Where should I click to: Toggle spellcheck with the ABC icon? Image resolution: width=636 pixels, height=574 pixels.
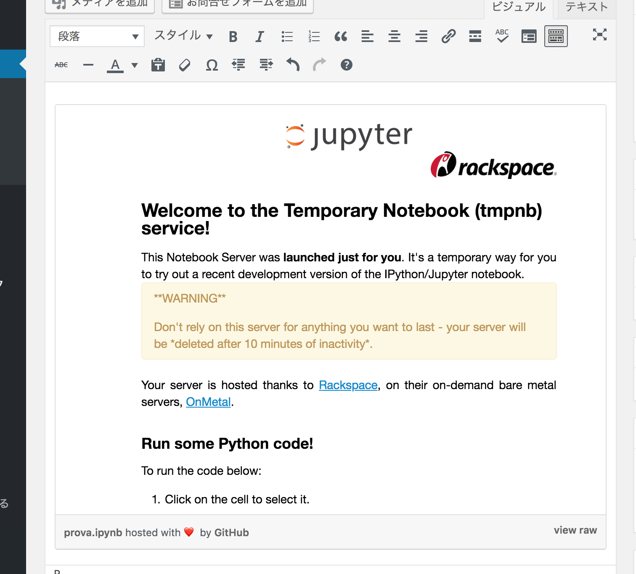point(501,36)
